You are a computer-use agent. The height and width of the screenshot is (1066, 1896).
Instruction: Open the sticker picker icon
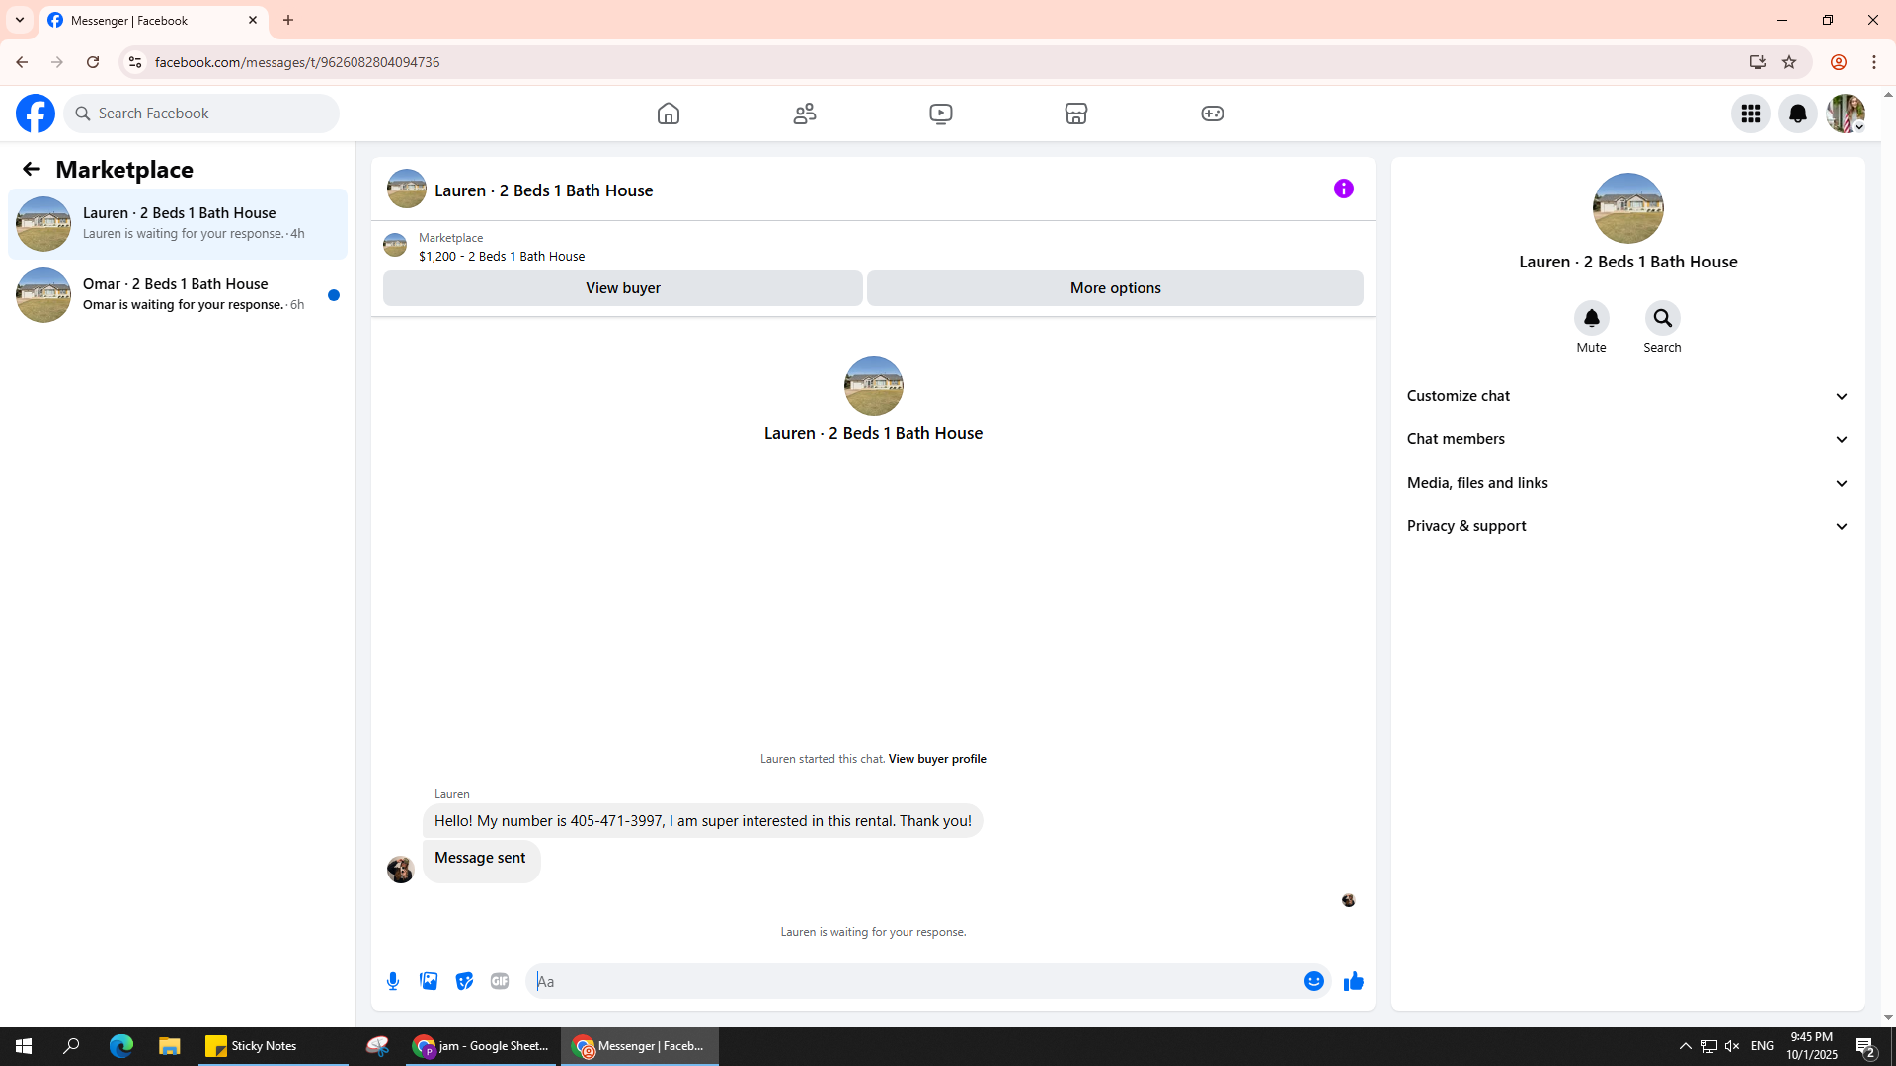tap(464, 981)
